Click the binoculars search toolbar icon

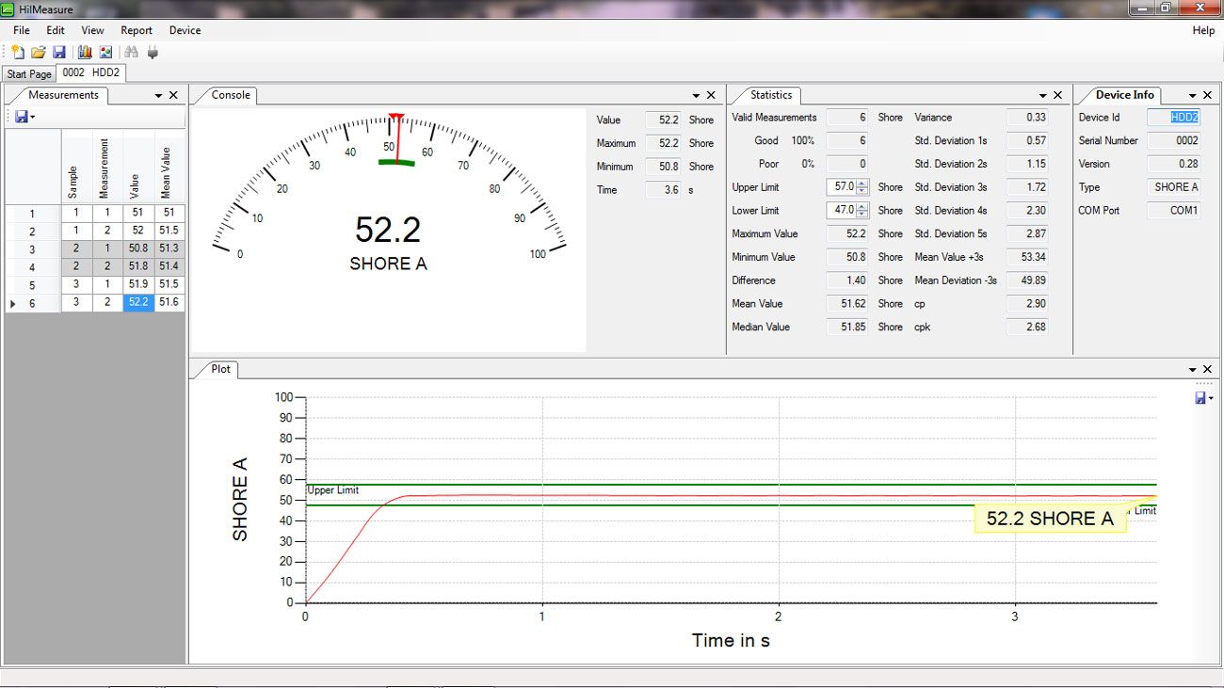132,53
